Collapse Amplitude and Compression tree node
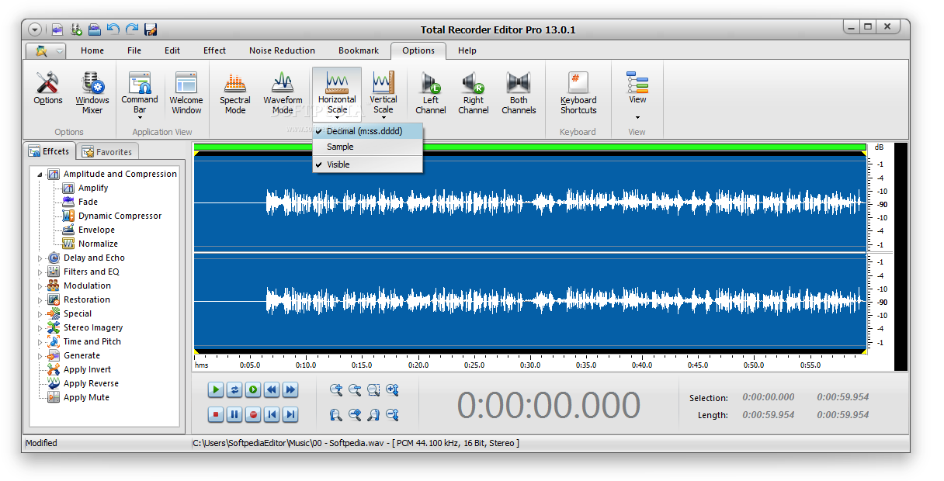 40,175
